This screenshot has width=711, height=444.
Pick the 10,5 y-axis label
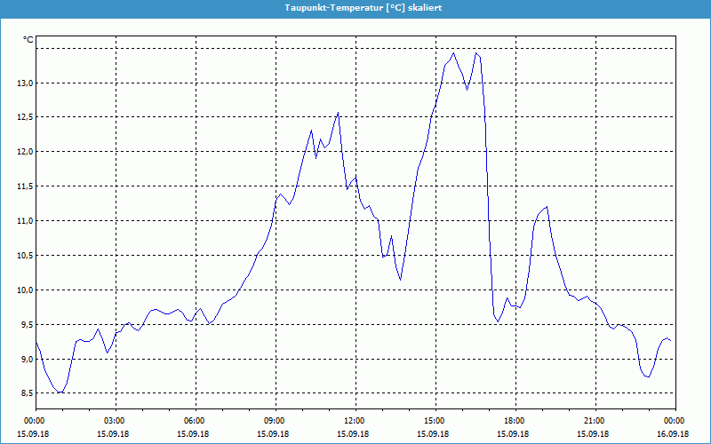pos(23,256)
